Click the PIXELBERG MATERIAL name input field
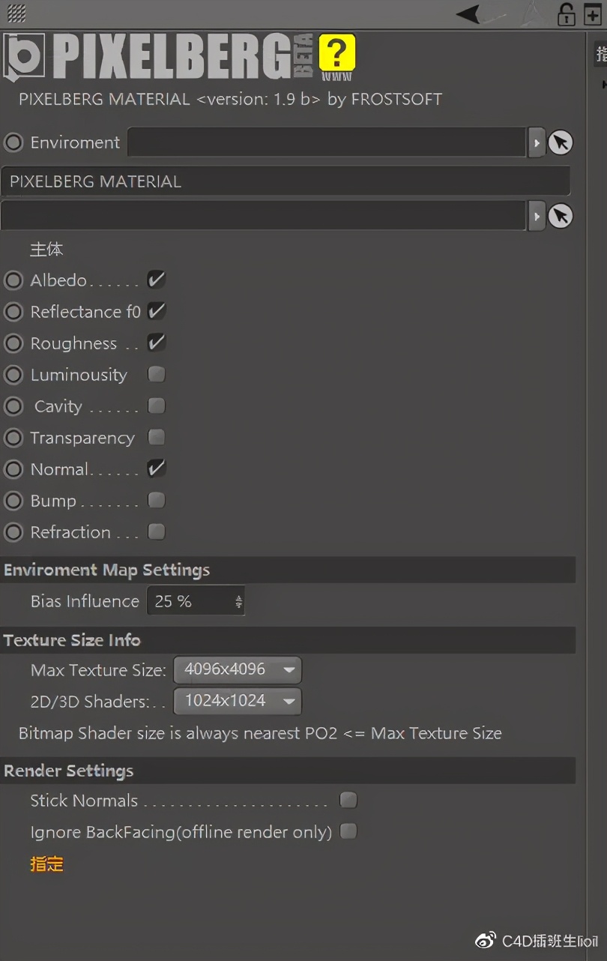 click(x=285, y=181)
